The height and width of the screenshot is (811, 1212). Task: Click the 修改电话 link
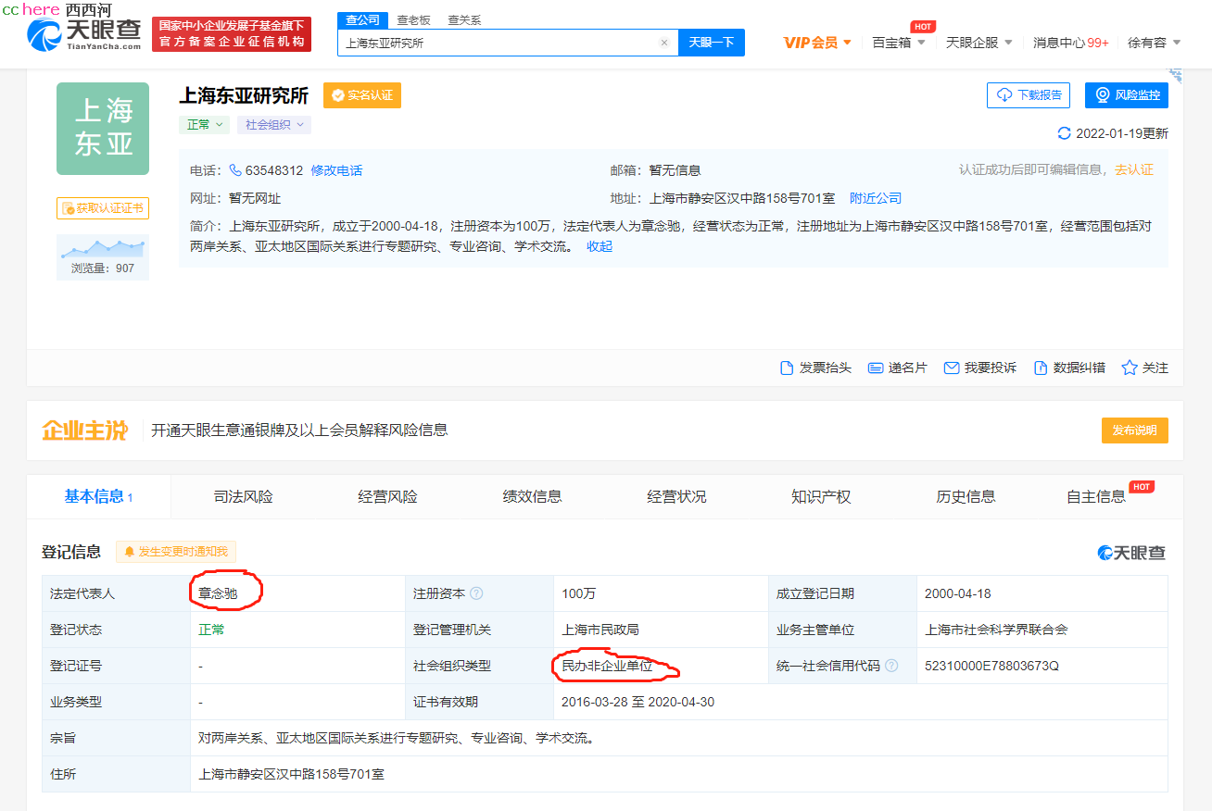click(337, 170)
